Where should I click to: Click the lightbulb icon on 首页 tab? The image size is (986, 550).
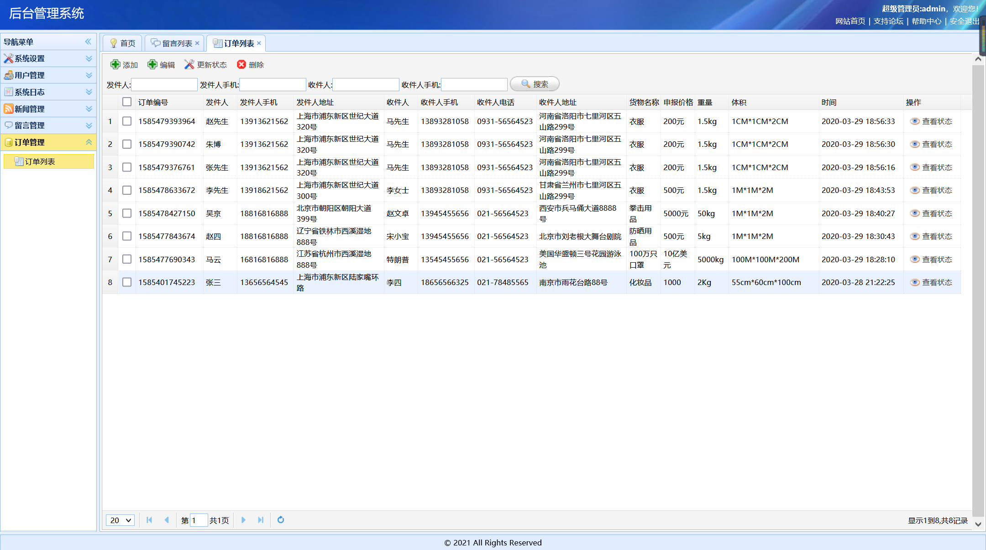114,43
